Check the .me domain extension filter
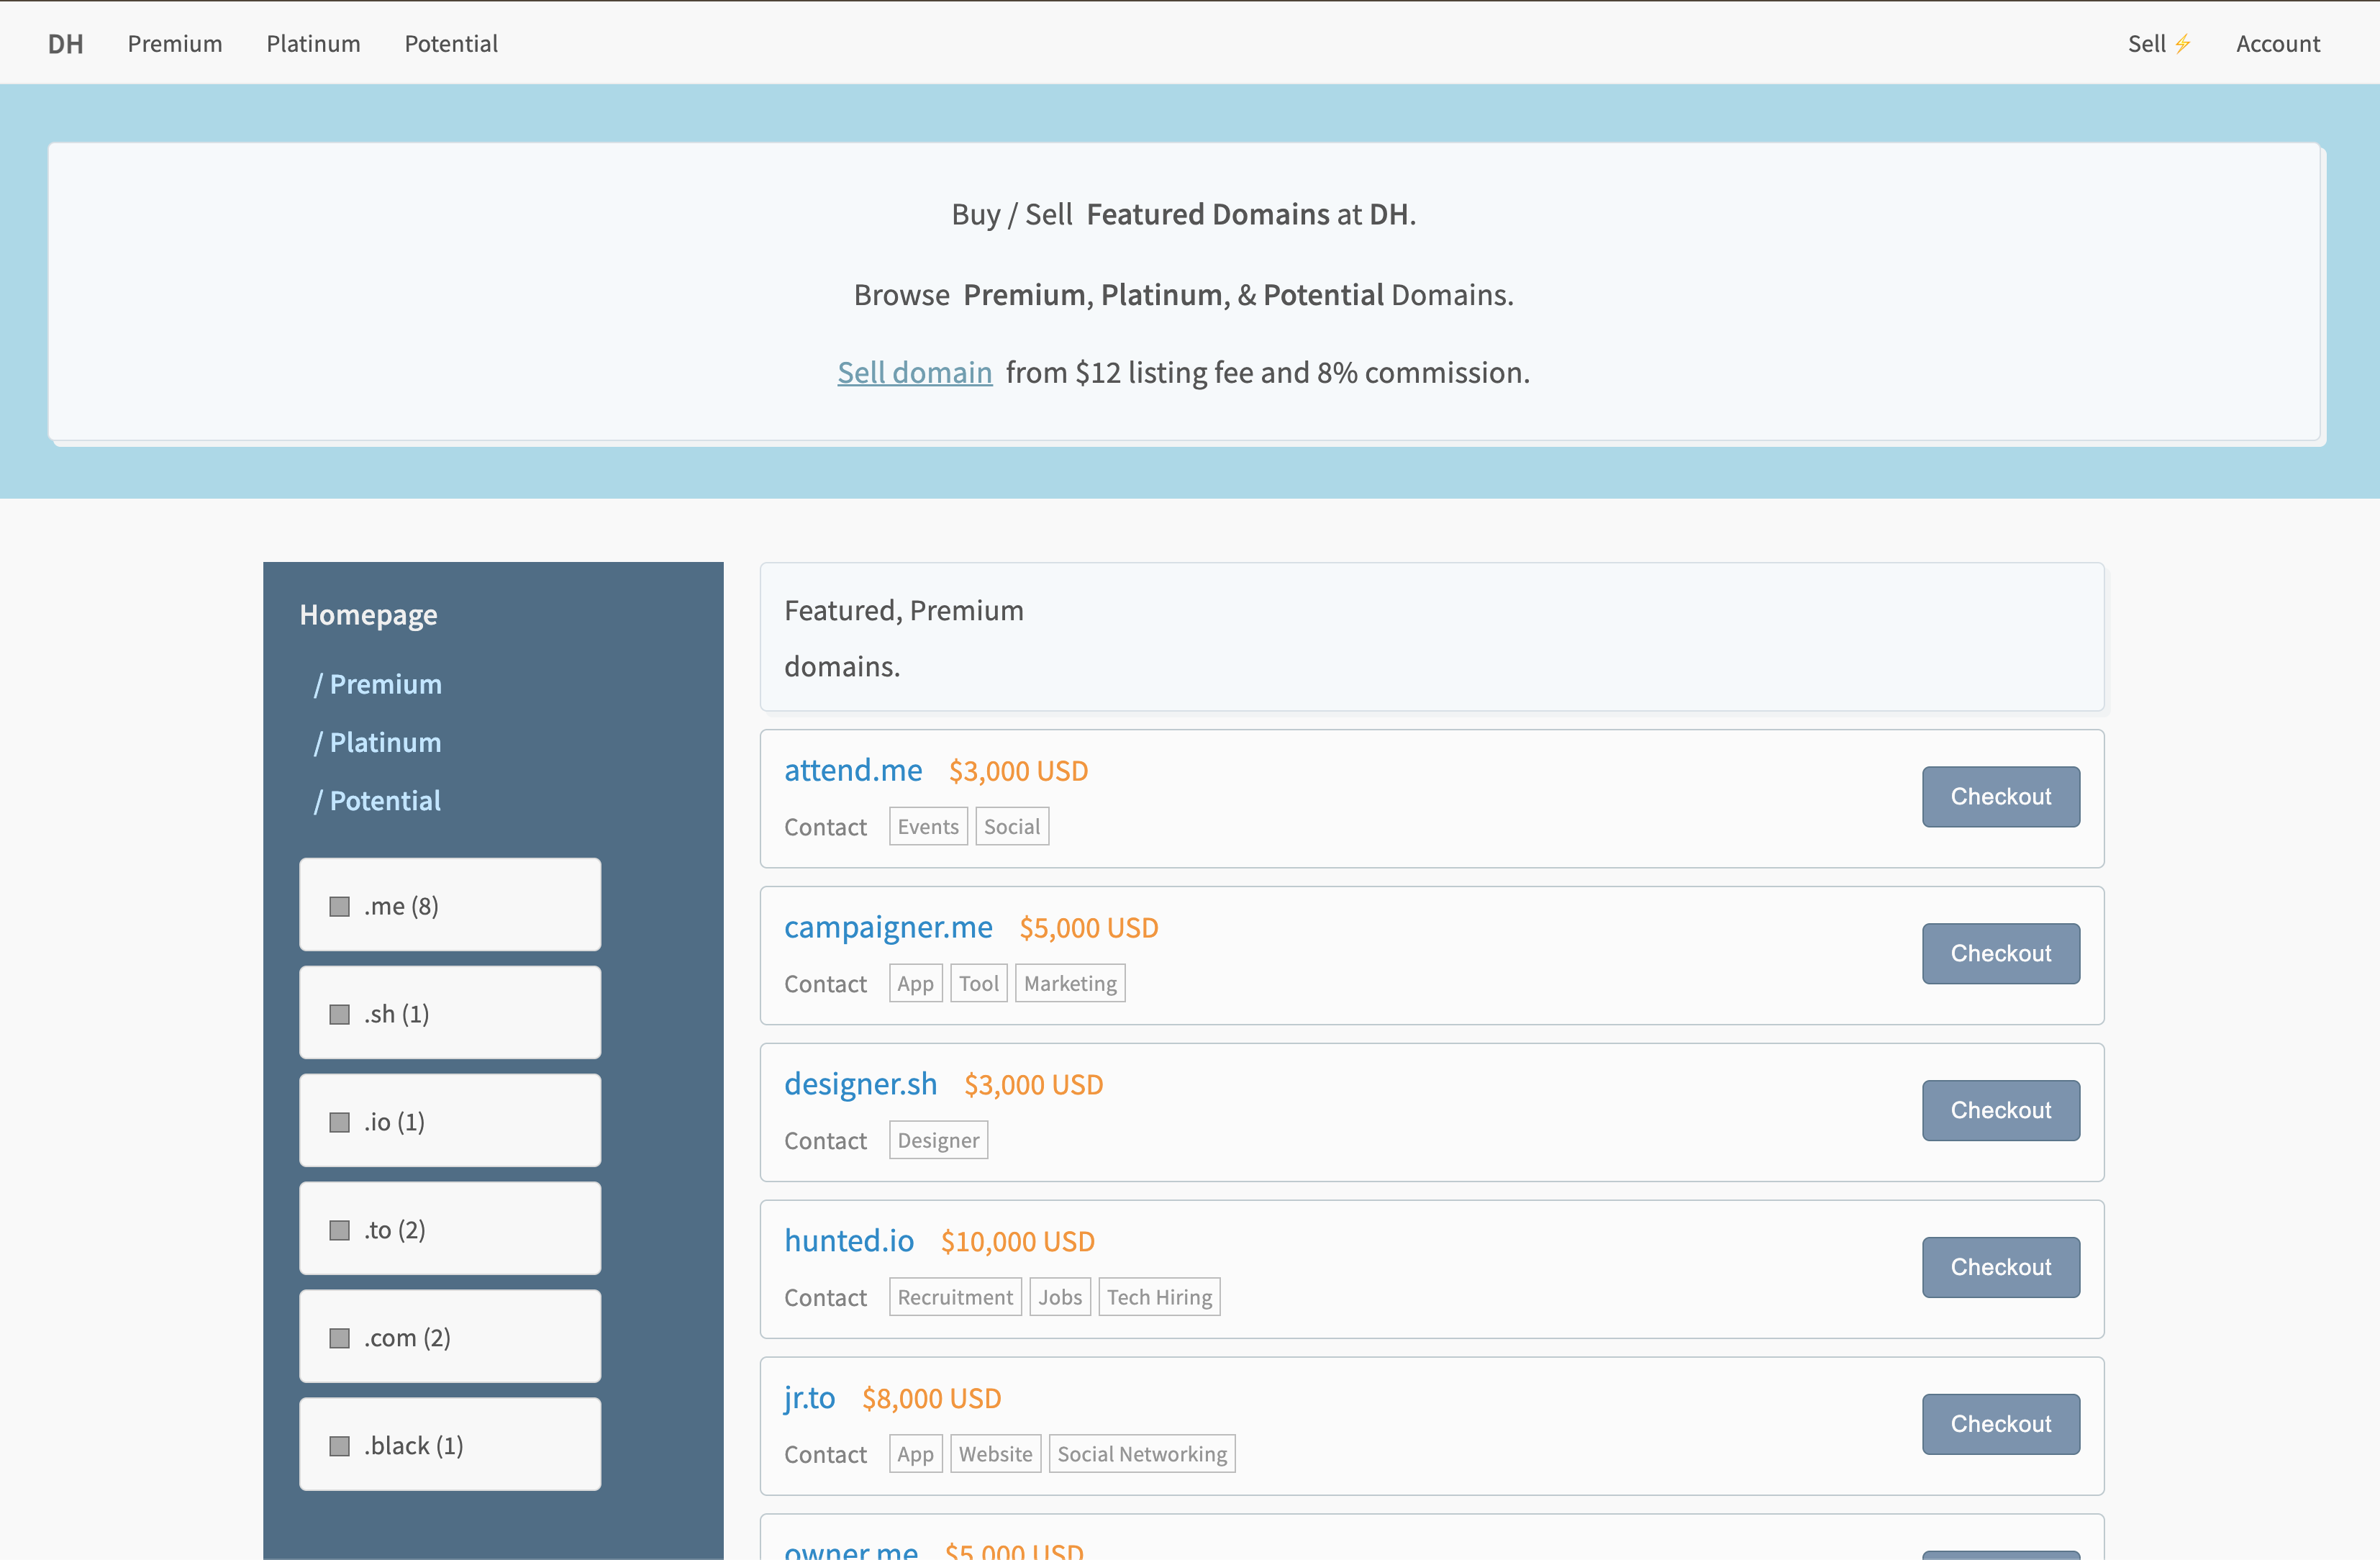The image size is (2380, 1560). click(x=340, y=905)
